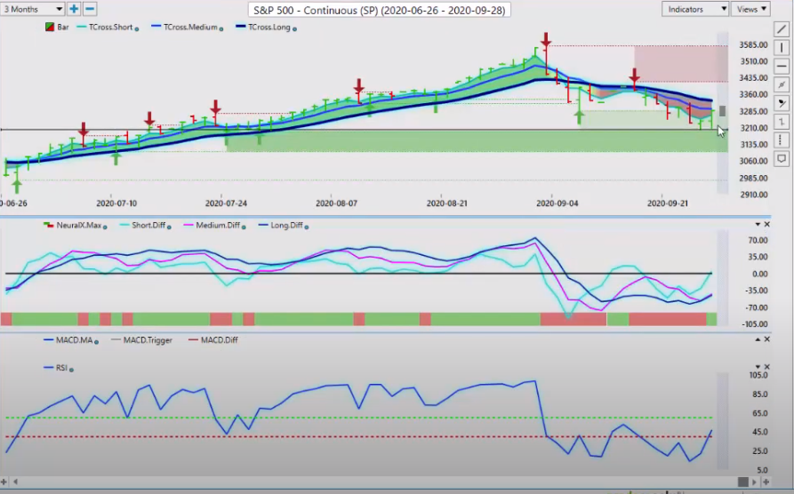Image resolution: width=794 pixels, height=494 pixels.
Task: Click the 3585.00 price axis label
Action: coord(753,44)
